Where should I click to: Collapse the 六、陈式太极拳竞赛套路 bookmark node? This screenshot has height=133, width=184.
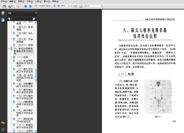coord(9,48)
